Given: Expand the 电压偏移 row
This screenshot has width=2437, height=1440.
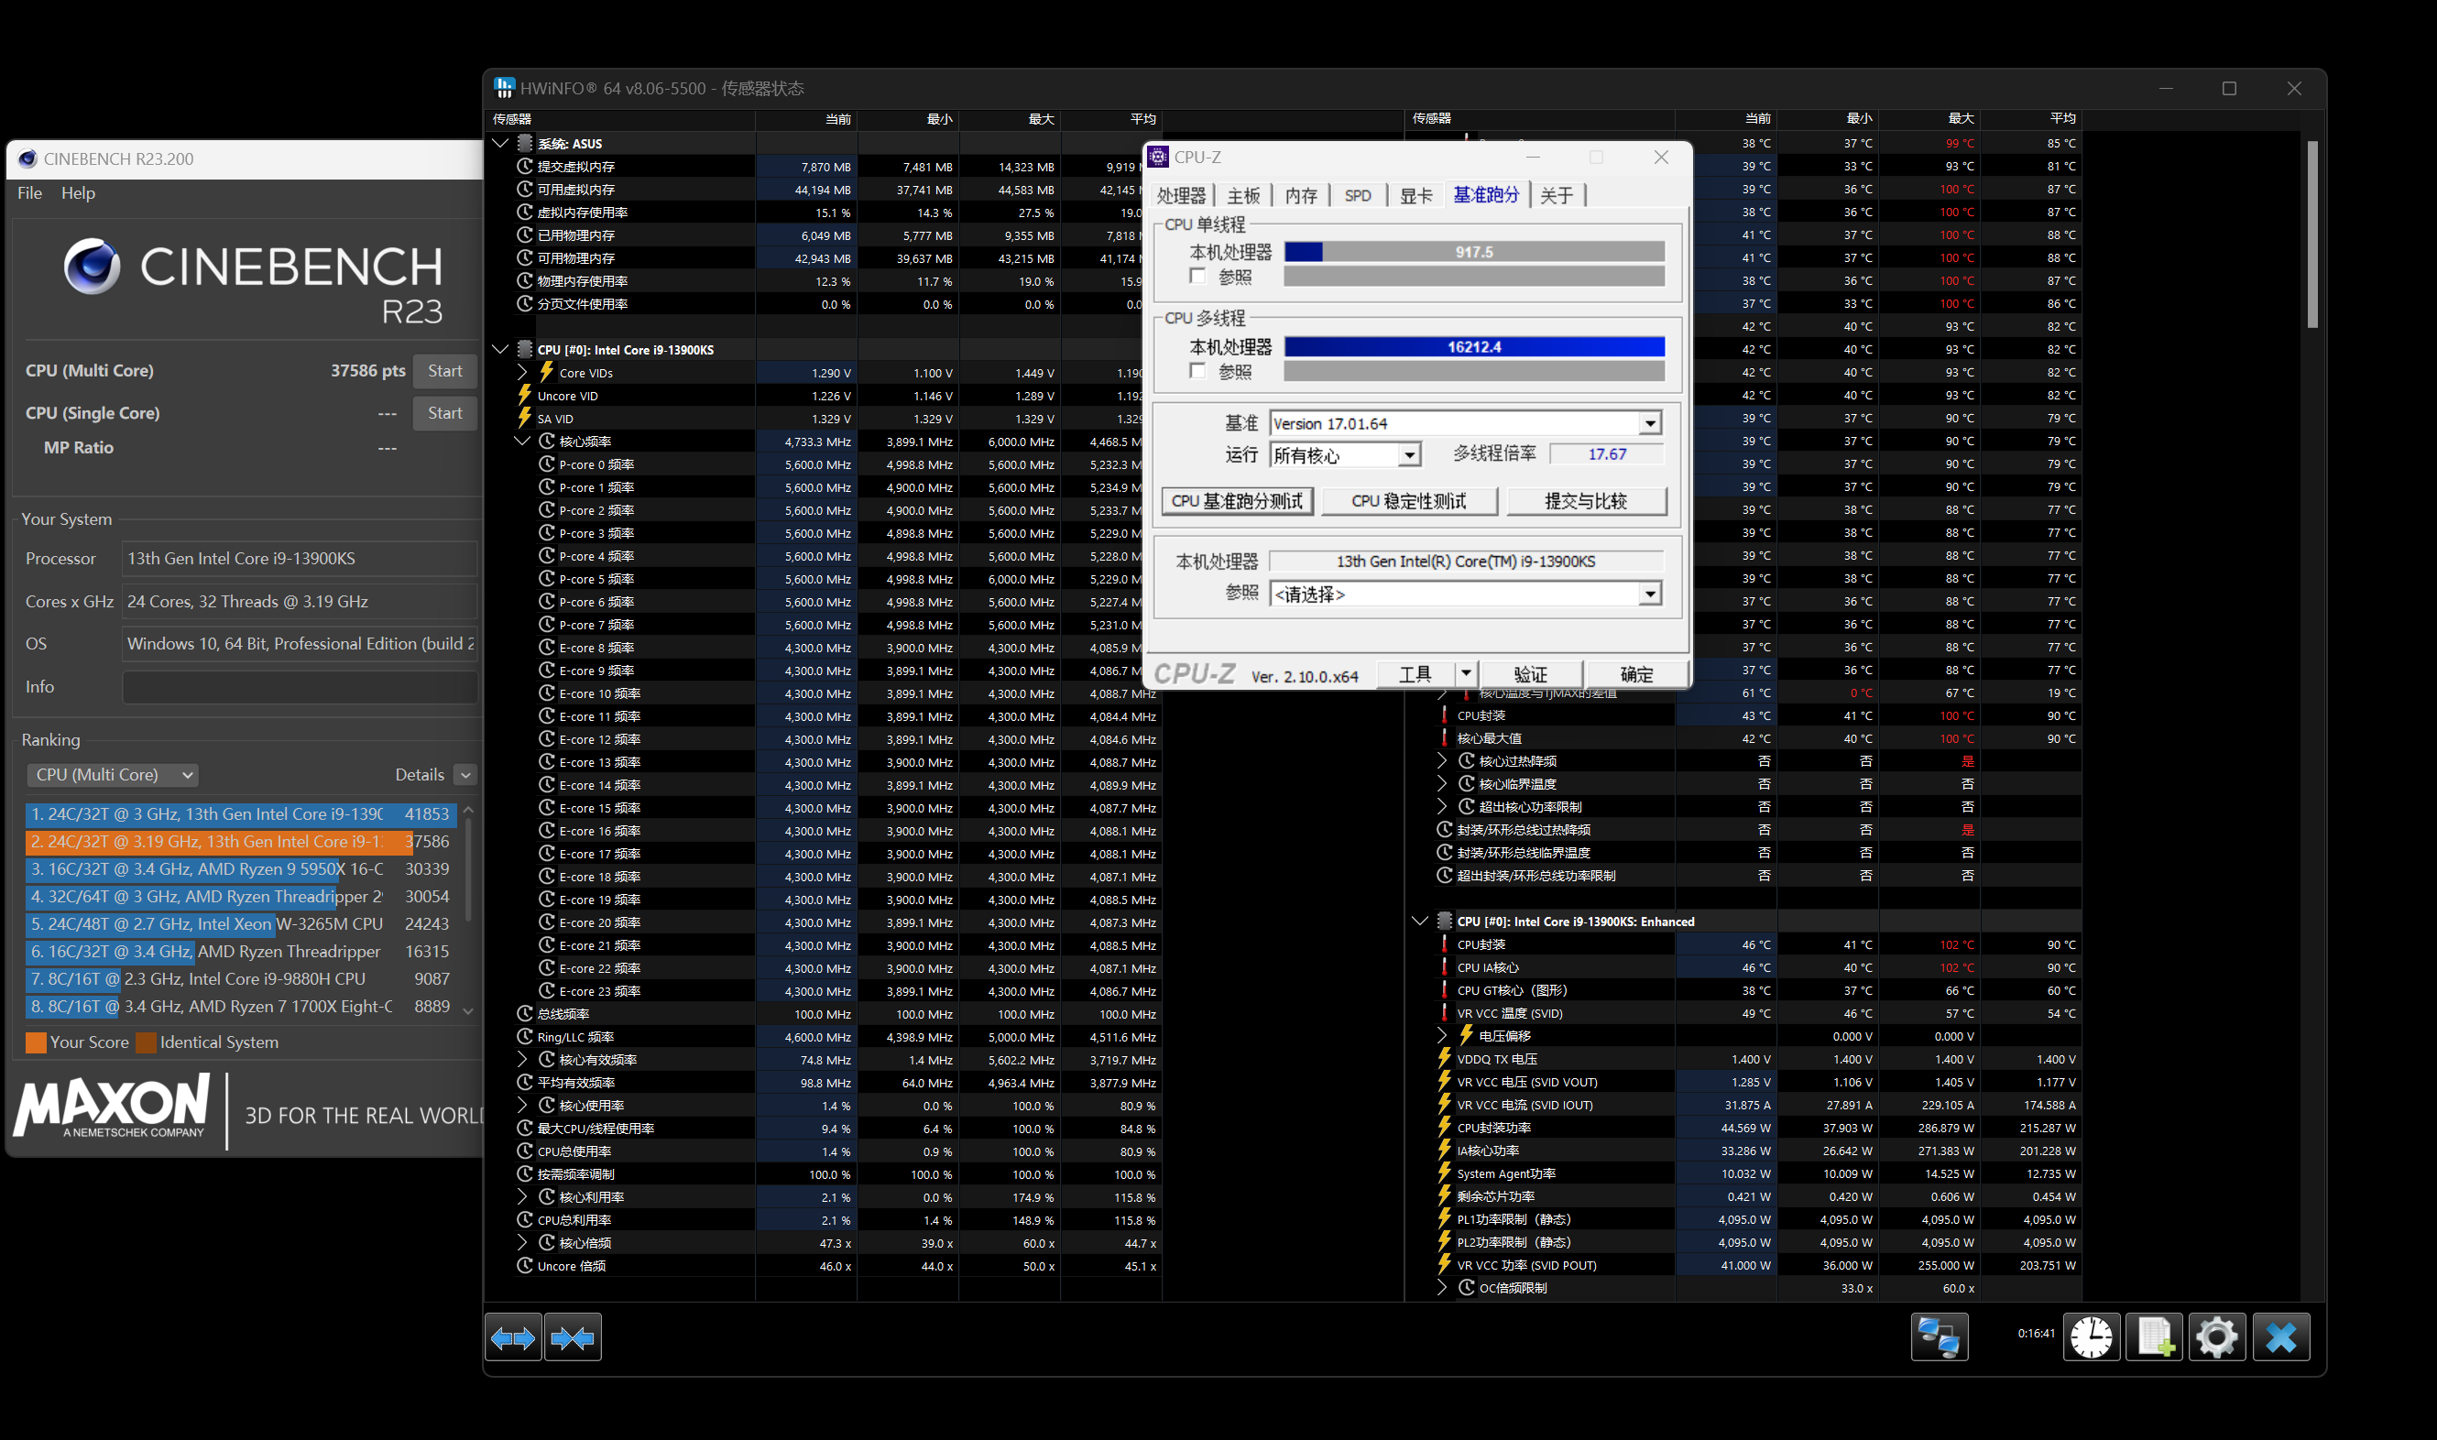Looking at the screenshot, I should pyautogui.click(x=1442, y=1036).
